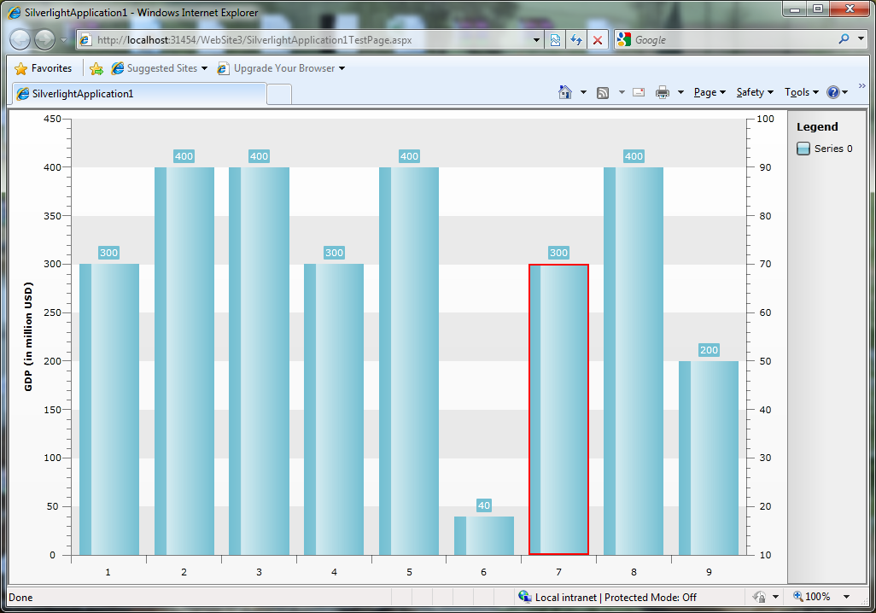Select bar 8 in the chart
The height and width of the screenshot is (613, 876).
click(634, 361)
